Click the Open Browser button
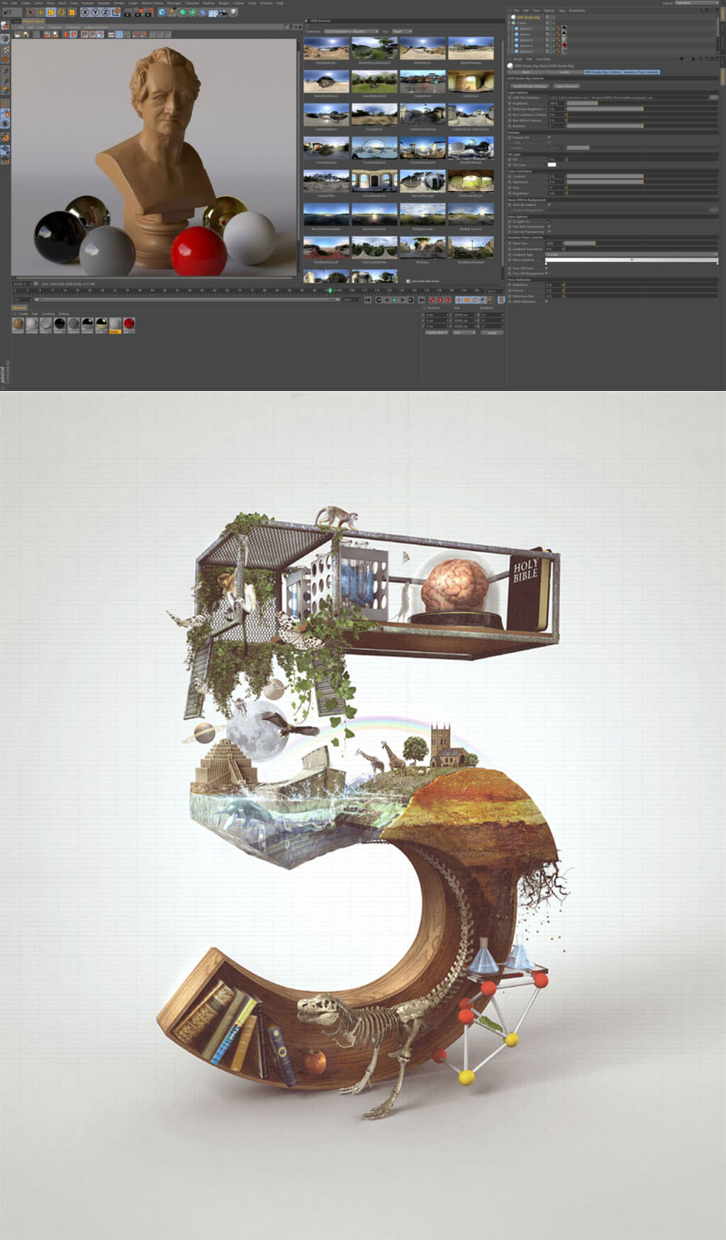 tap(566, 86)
